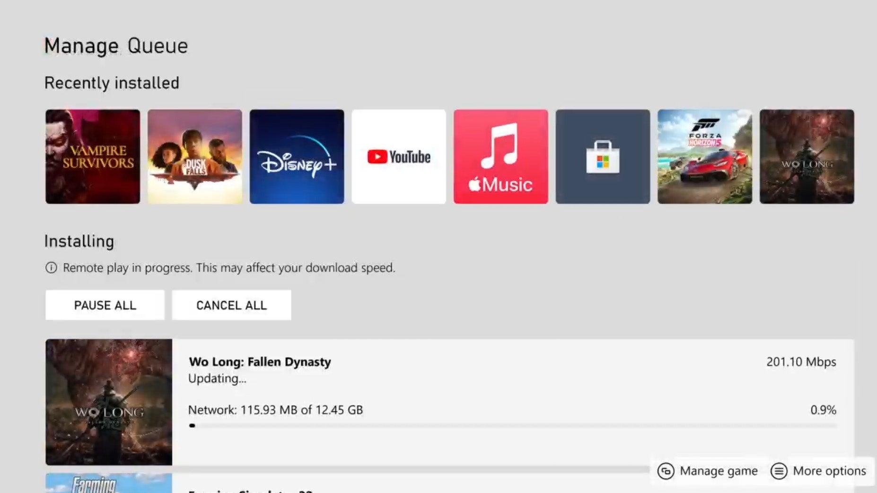Click the Wo Long: Fallen Dynasty title
This screenshot has height=493, width=877.
click(x=260, y=362)
